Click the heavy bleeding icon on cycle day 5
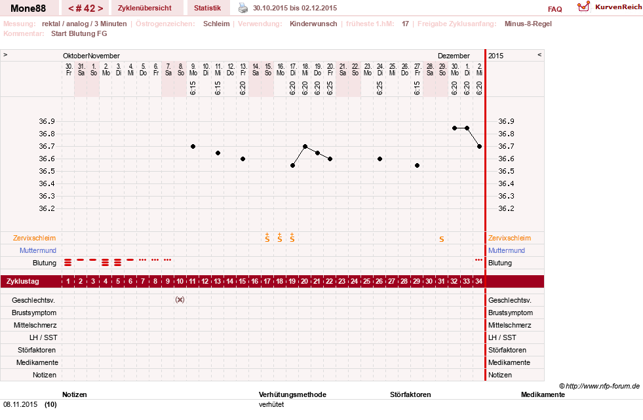The height and width of the screenshot is (420, 643). (x=118, y=262)
